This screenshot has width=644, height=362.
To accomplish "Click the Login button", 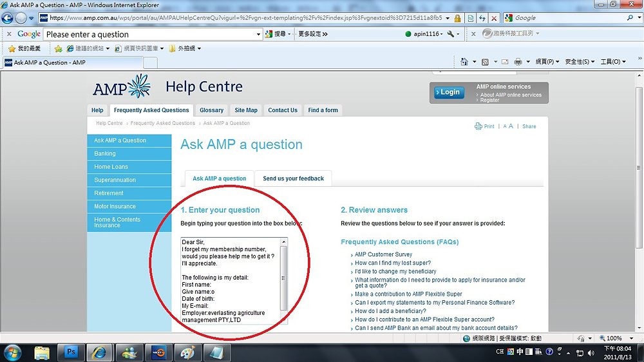I will pyautogui.click(x=450, y=92).
